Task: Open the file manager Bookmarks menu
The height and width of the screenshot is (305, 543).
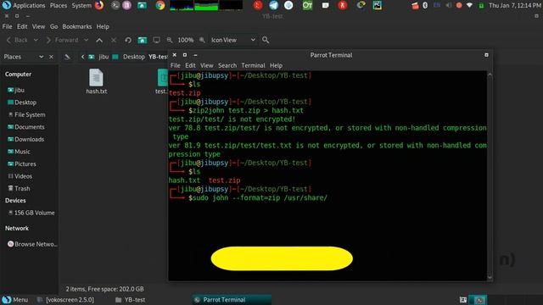Action: point(77,26)
